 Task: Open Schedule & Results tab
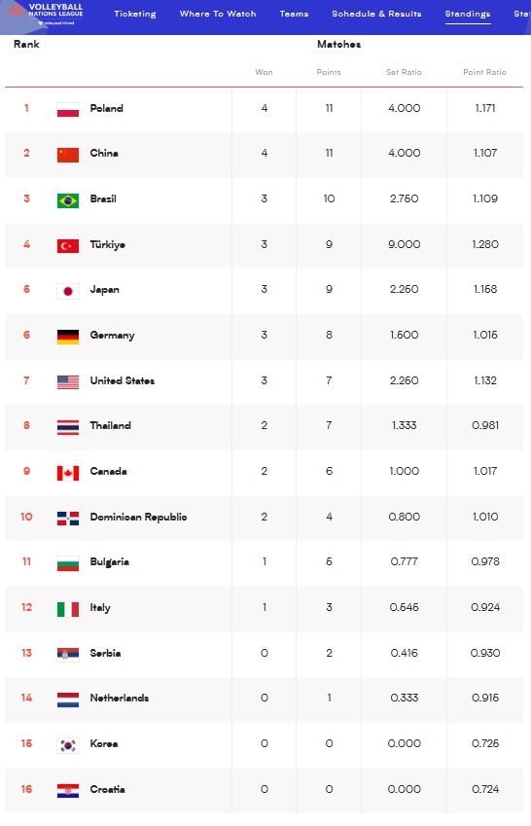coord(376,14)
